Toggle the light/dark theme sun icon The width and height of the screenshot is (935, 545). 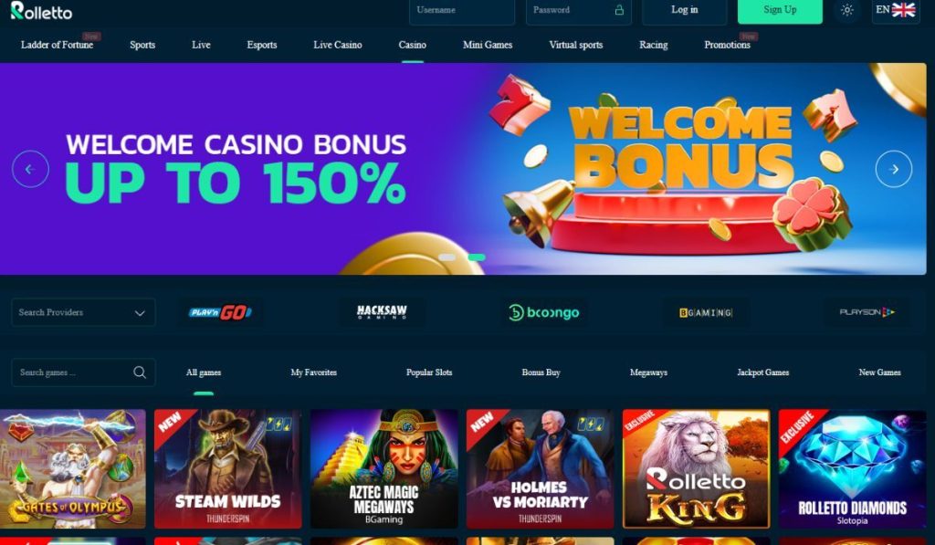point(846,10)
